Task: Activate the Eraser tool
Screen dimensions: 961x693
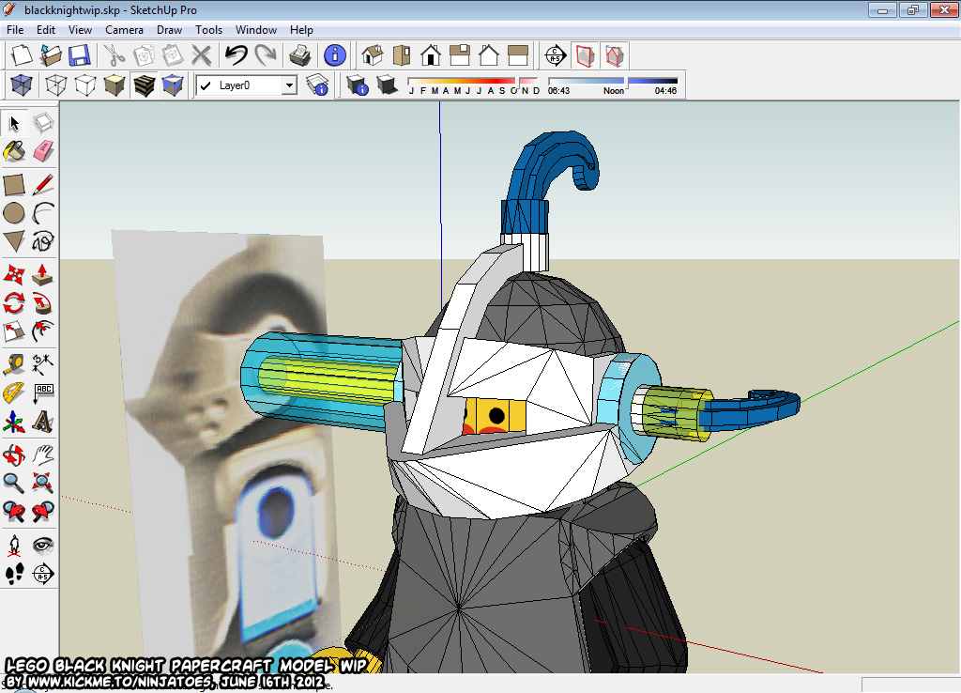Action: coord(42,151)
